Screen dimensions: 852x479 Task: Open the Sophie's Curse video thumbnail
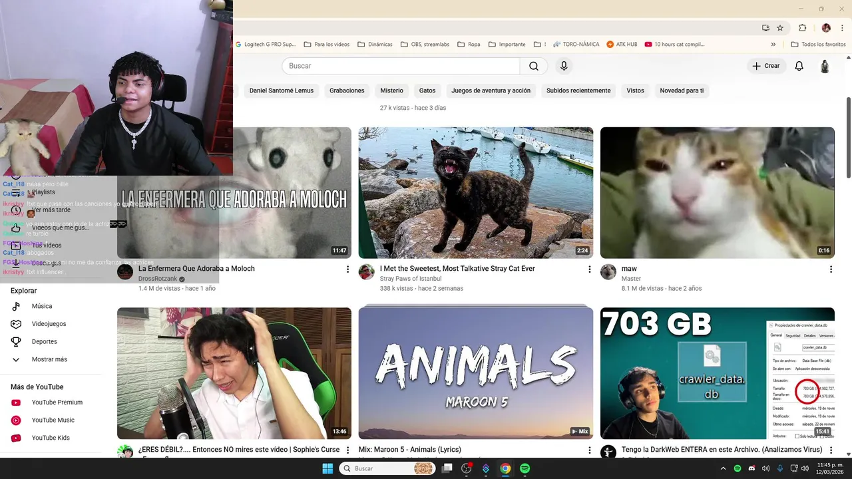pyautogui.click(x=234, y=373)
